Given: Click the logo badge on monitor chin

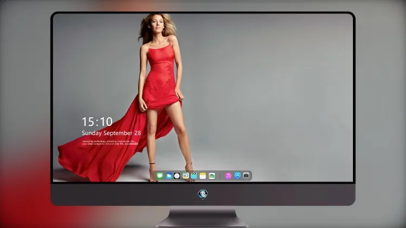Looking at the screenshot, I should 203,195.
